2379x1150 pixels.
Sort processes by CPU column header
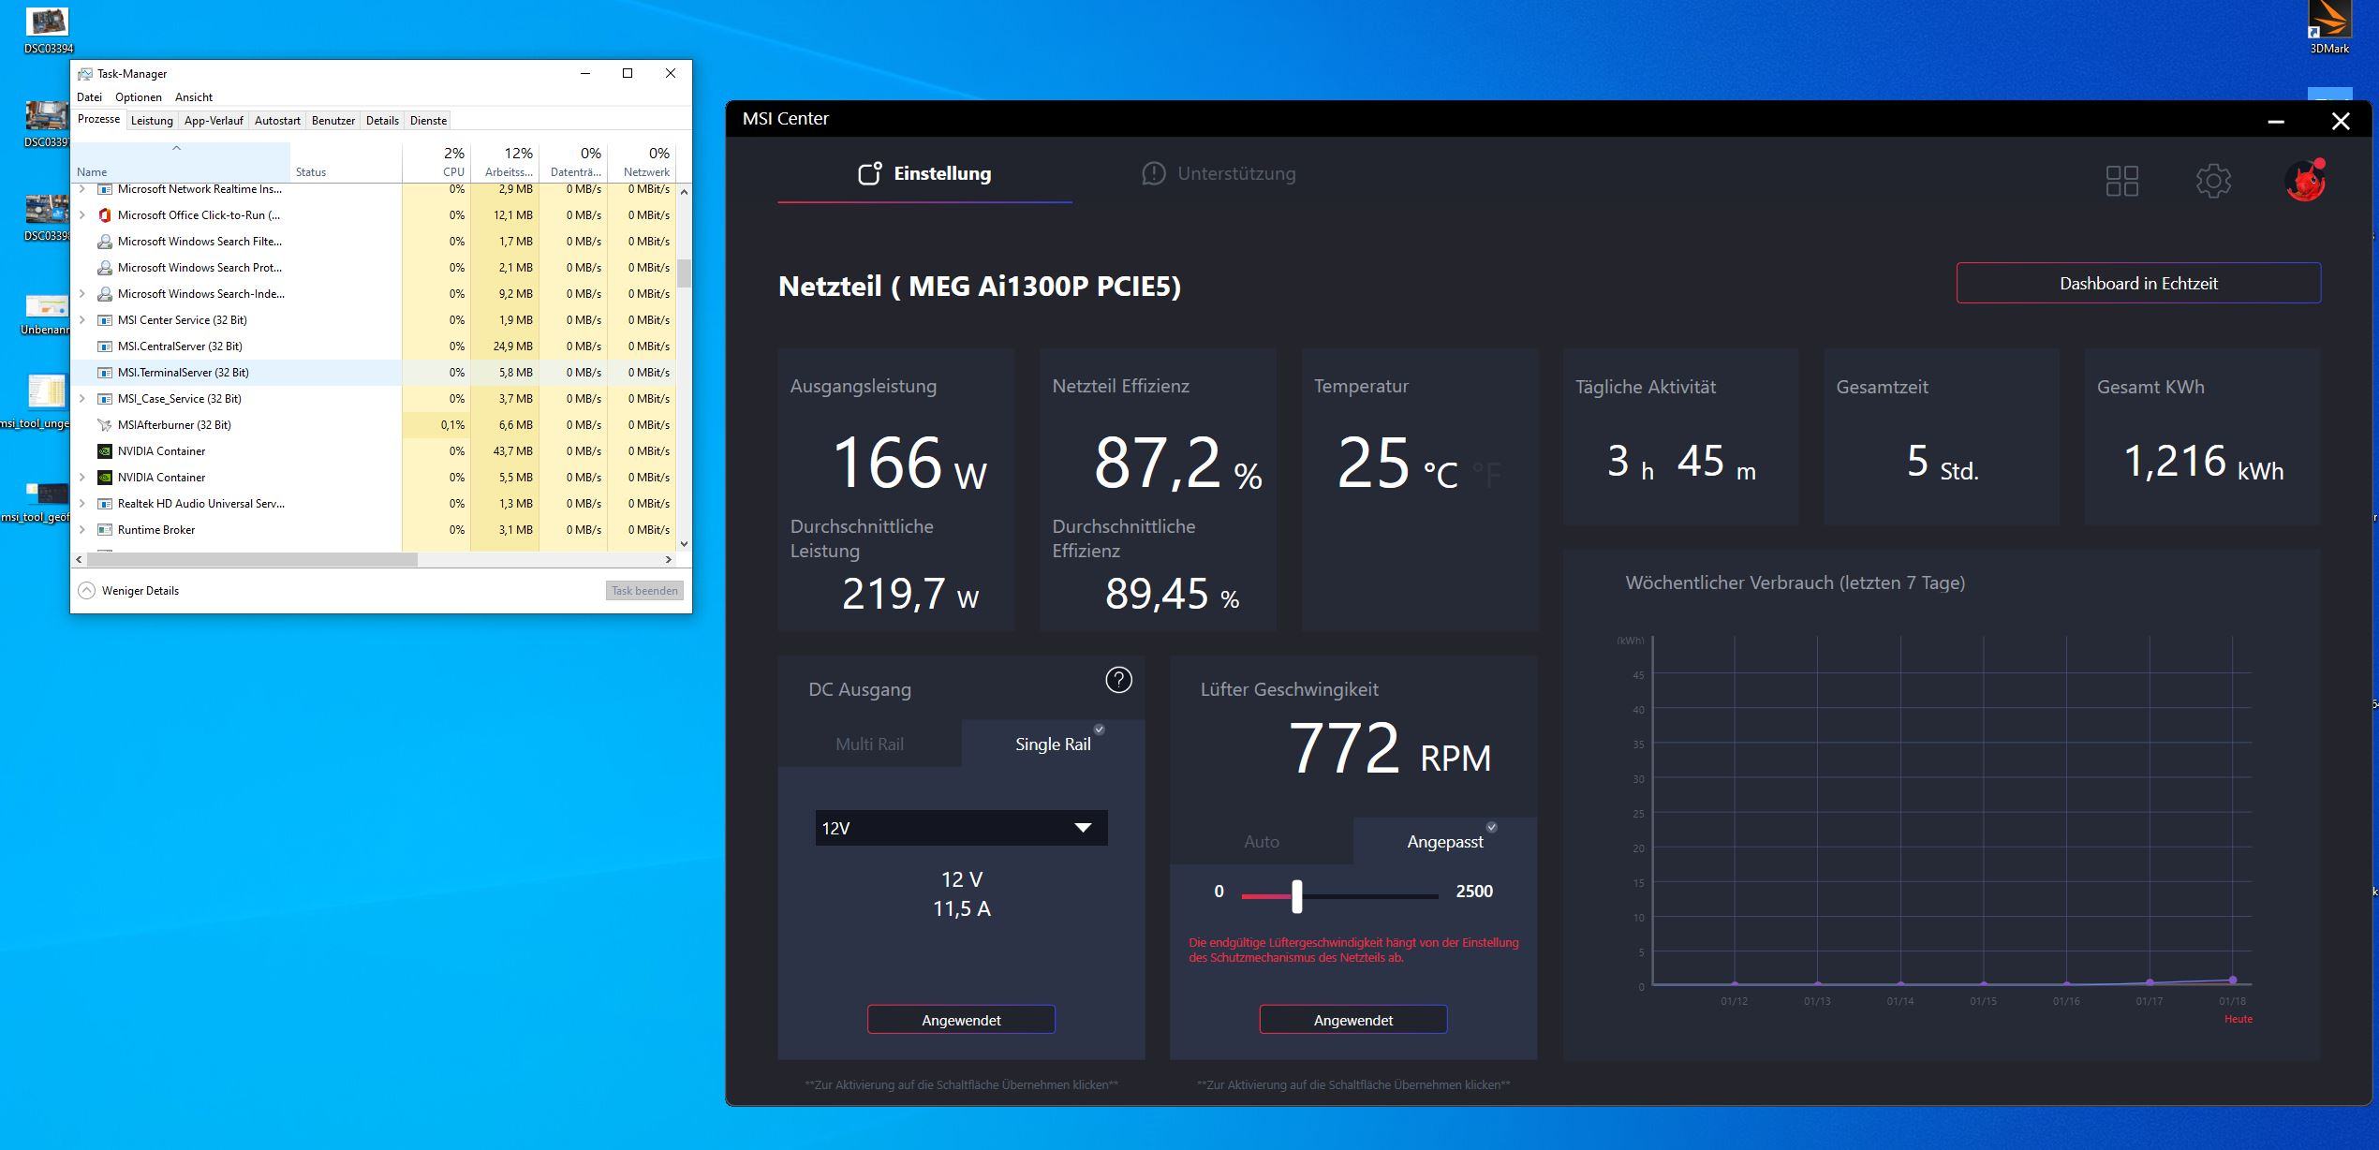coord(436,161)
